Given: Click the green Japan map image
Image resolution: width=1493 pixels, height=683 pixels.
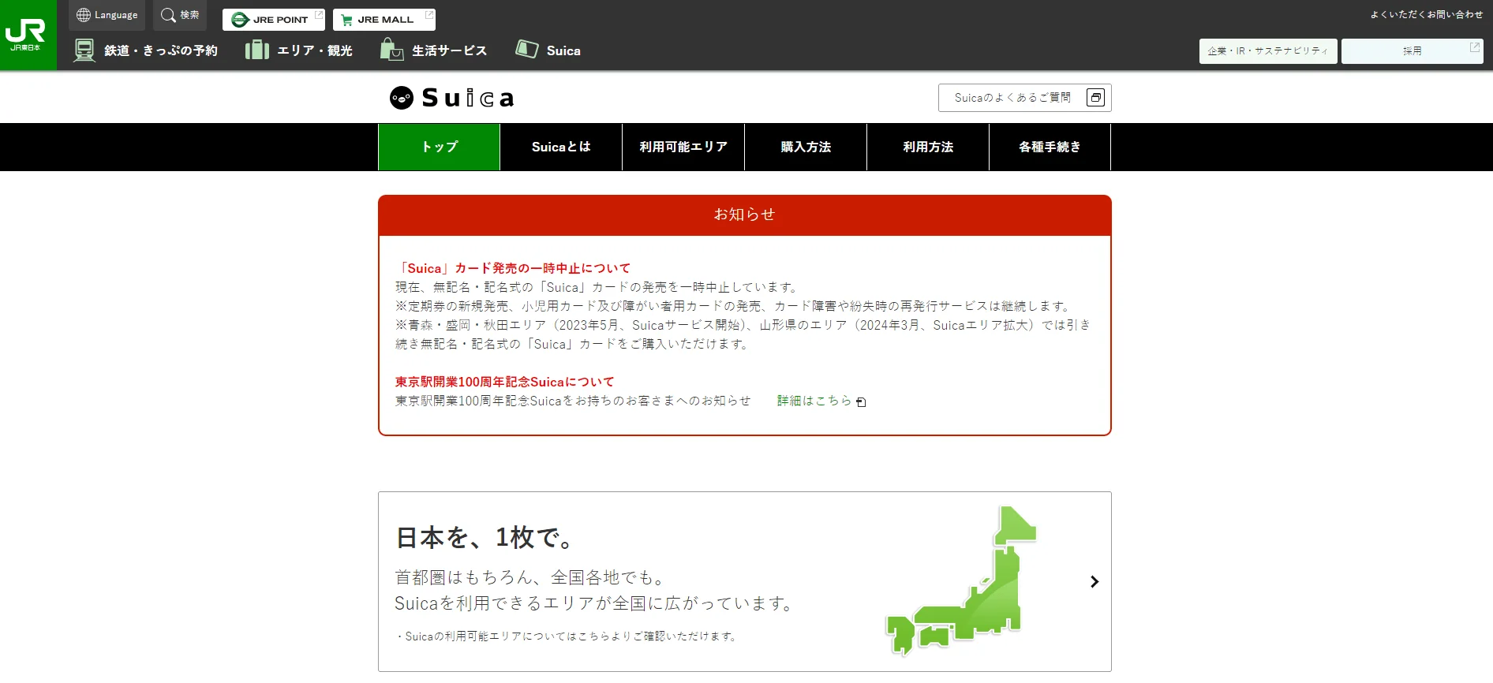Looking at the screenshot, I should [960, 581].
